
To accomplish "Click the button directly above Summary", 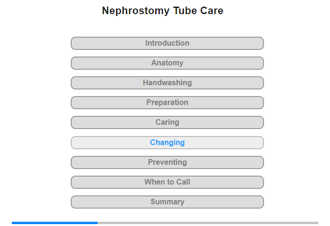I will click(167, 182).
